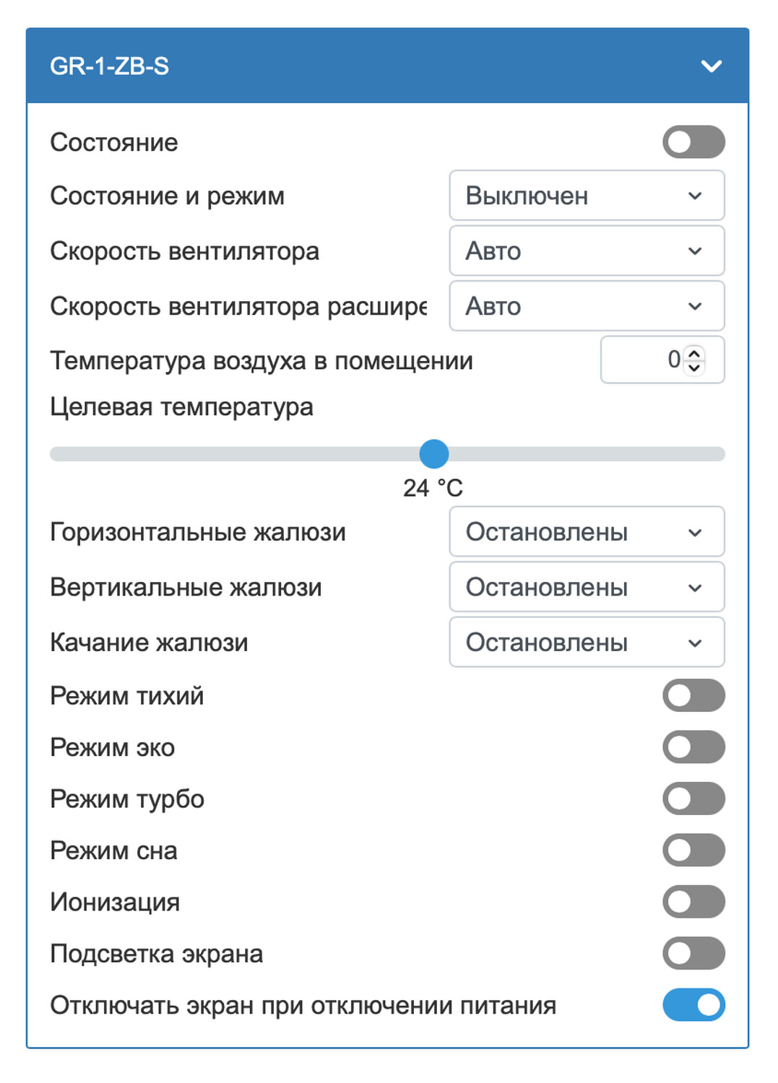The height and width of the screenshot is (1083, 778).
Task: Open the Вертикальные жалюзи dropdown
Action: [x=586, y=588]
